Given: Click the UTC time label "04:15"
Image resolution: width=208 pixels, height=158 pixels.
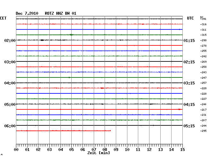Looking at the screenshot, I should 189,105.
